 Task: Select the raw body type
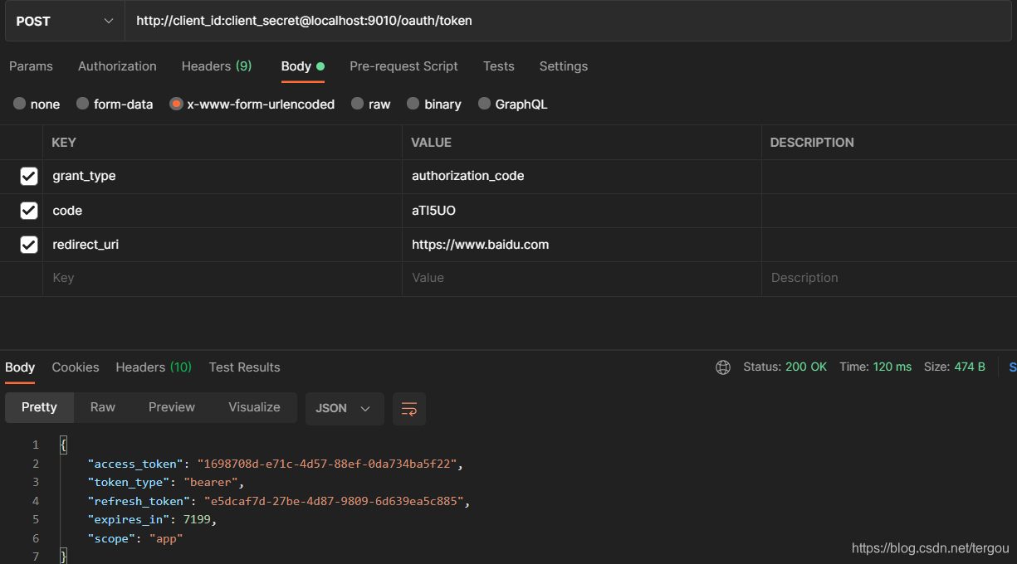370,104
